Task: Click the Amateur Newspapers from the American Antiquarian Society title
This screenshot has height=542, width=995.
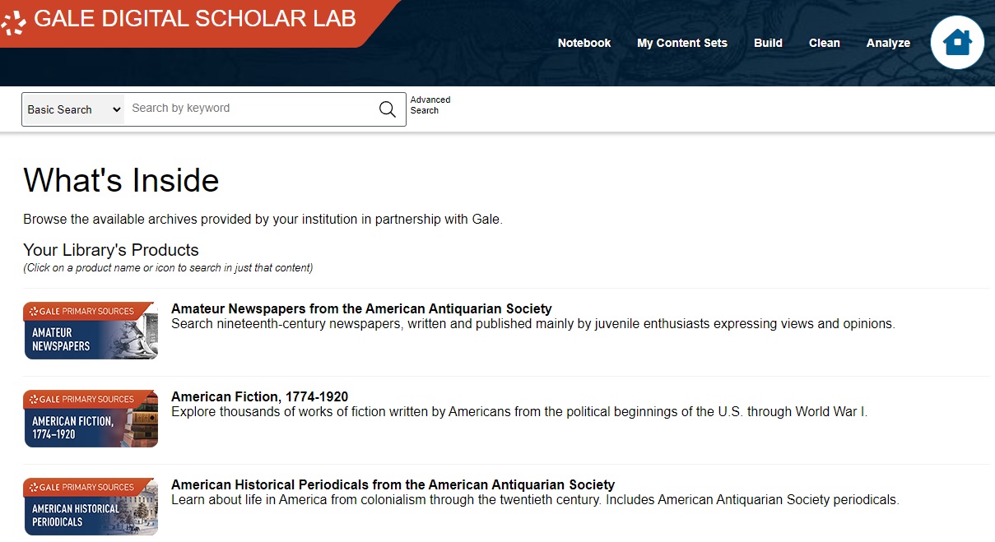Action: click(x=361, y=309)
